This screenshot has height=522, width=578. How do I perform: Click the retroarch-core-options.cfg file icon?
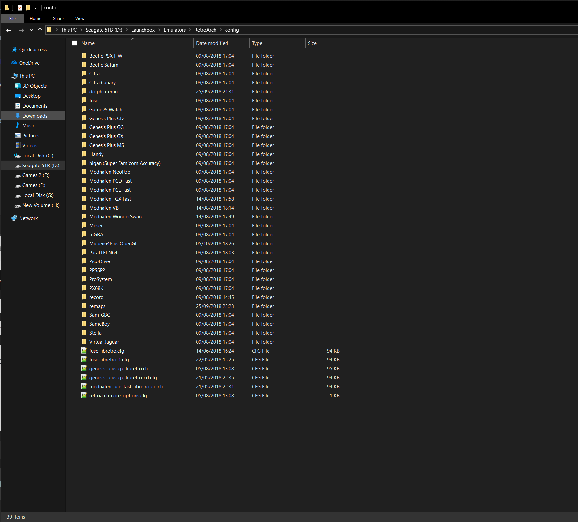coord(84,395)
